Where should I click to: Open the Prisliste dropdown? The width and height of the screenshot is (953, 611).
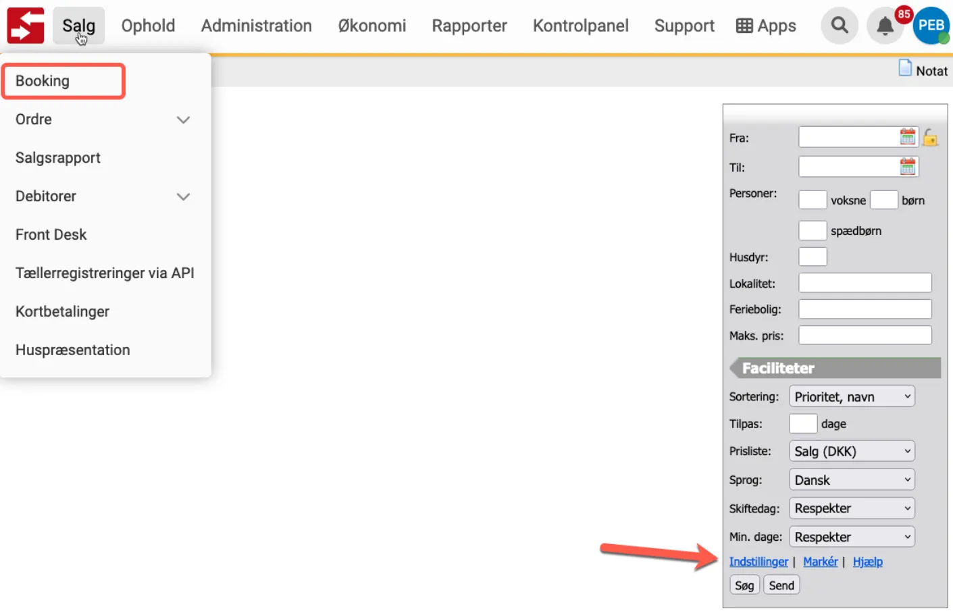pyautogui.click(x=851, y=451)
